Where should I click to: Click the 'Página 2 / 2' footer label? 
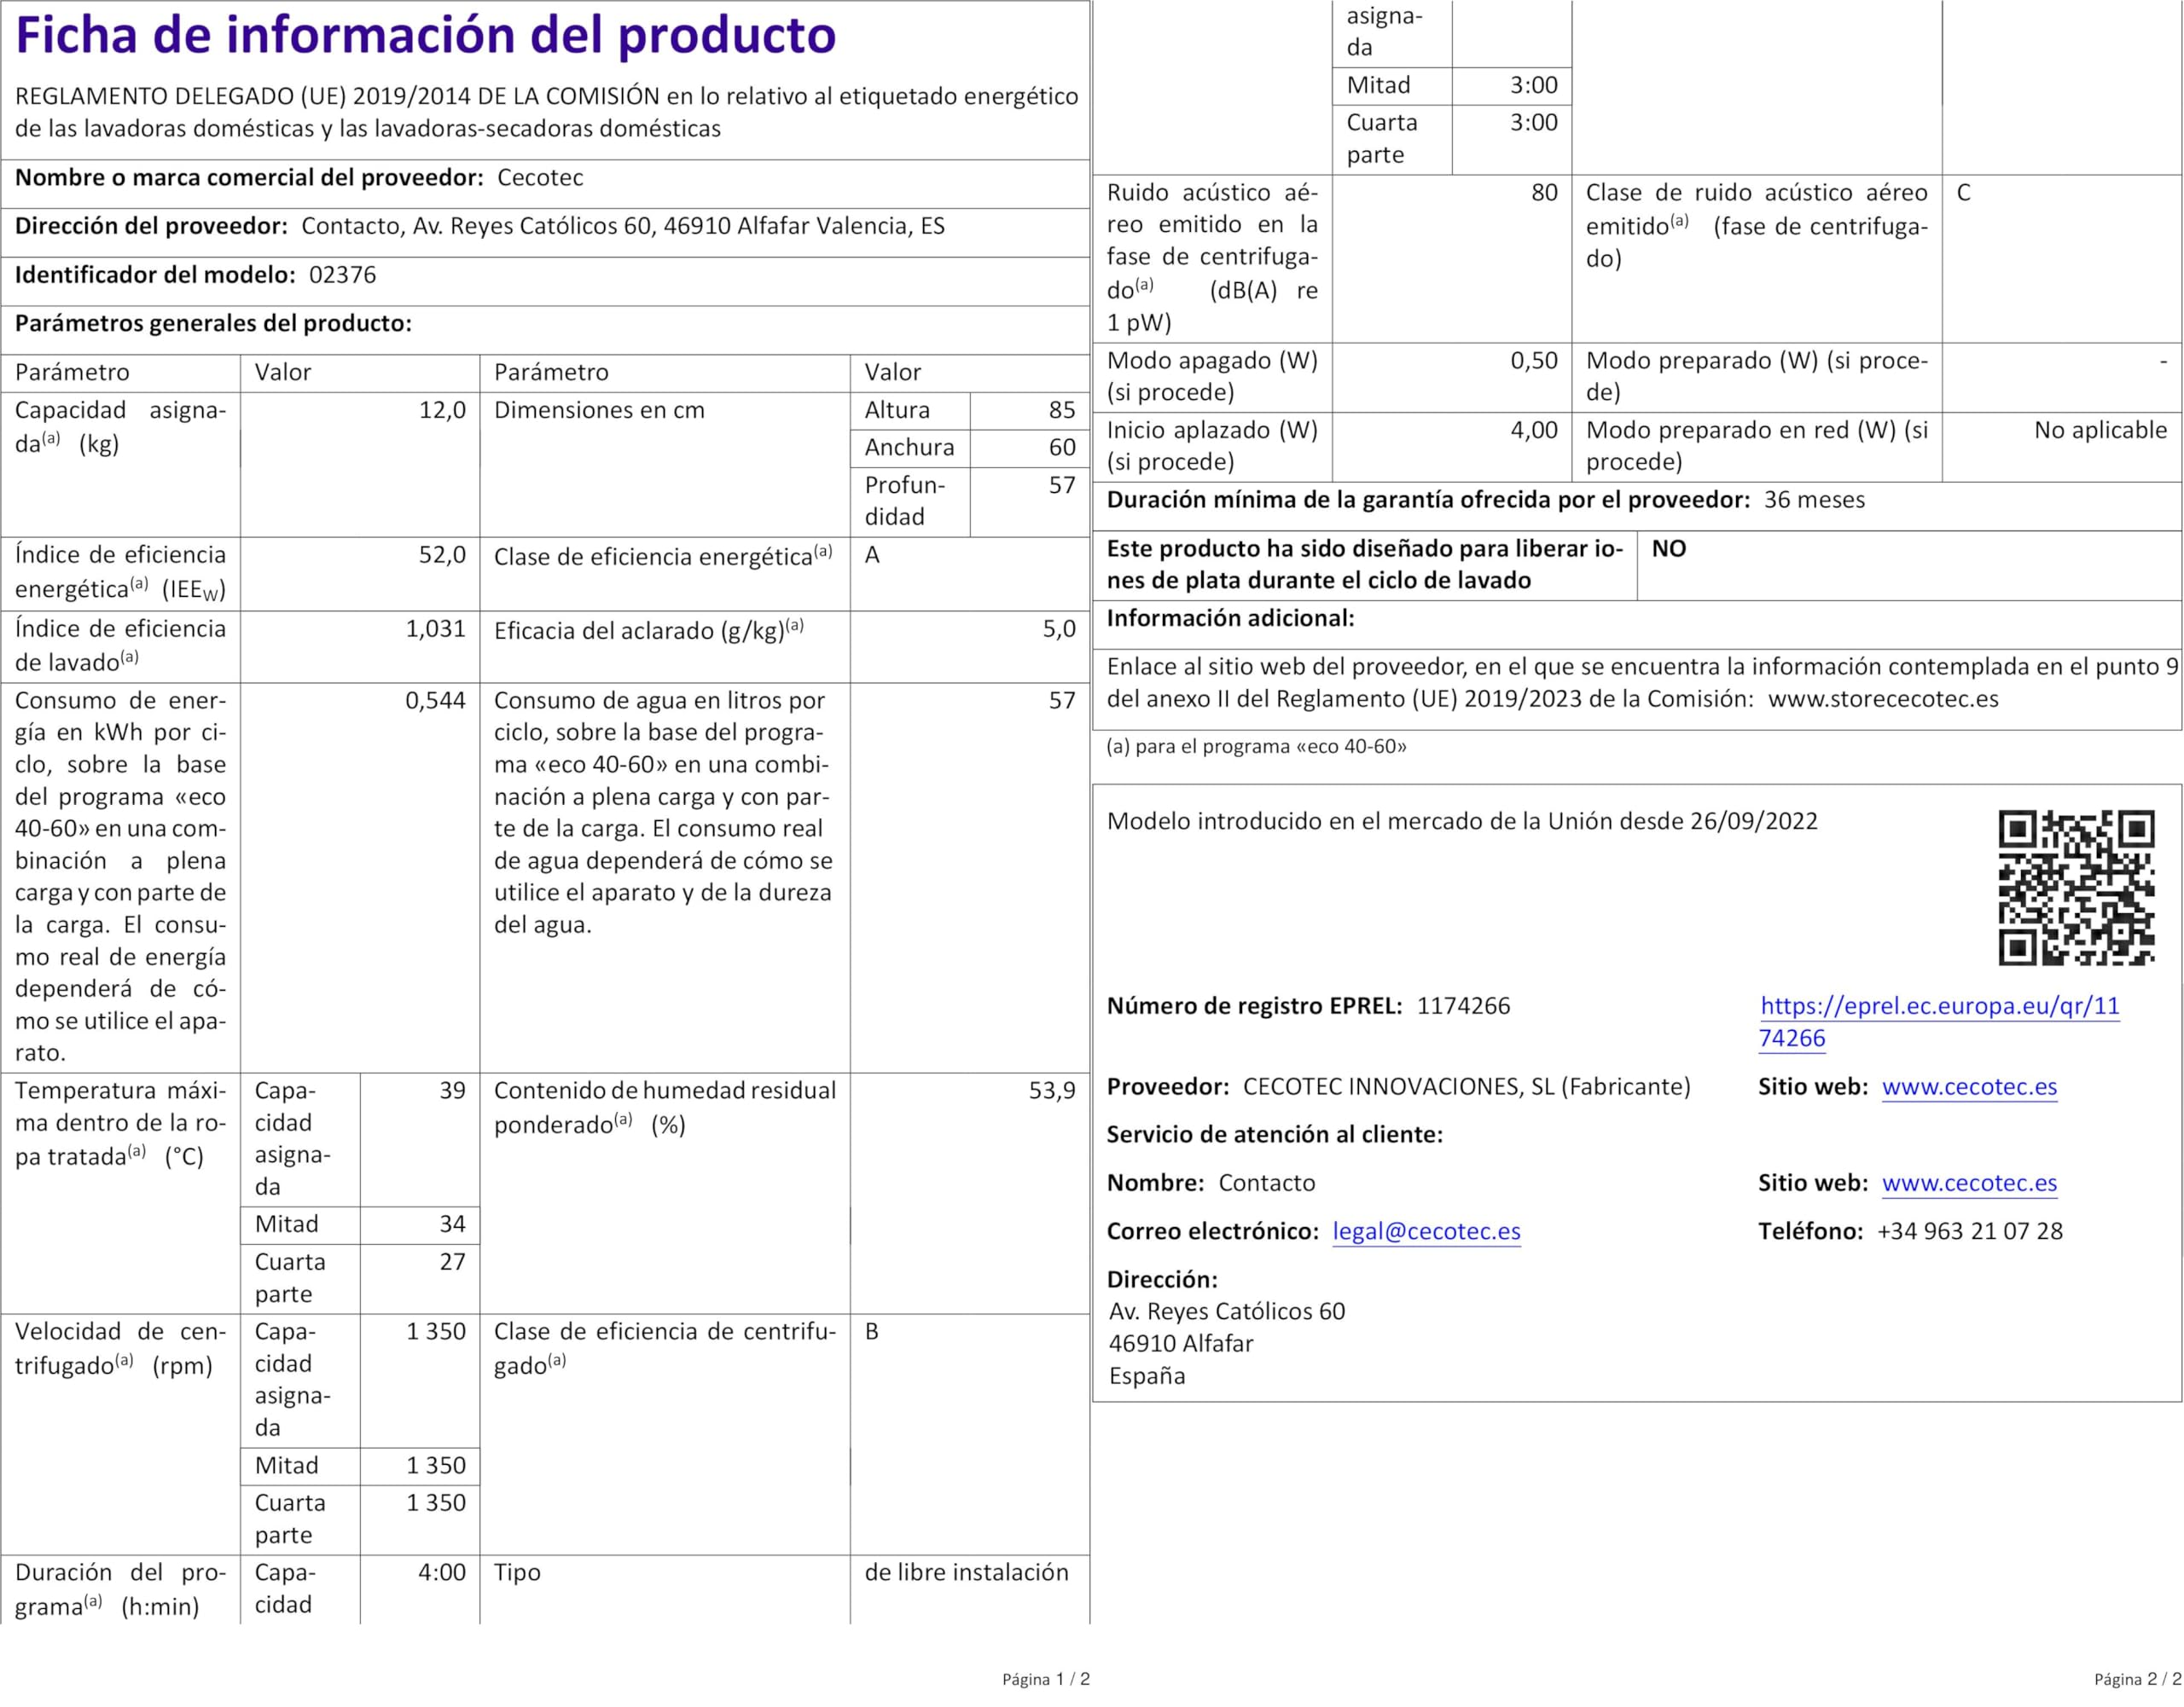(x=2137, y=1679)
